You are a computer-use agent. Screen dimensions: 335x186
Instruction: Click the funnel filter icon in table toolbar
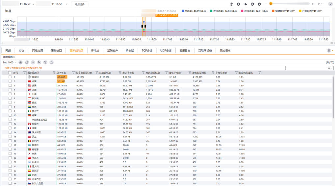coord(45,62)
